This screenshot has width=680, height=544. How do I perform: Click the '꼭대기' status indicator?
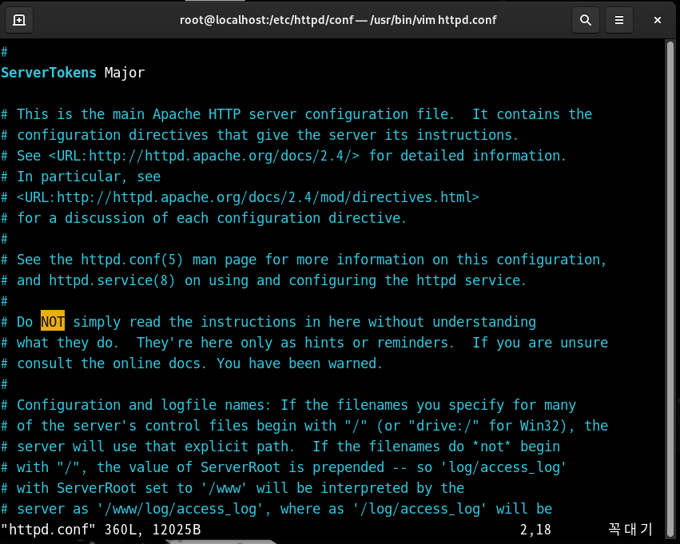coord(630,530)
